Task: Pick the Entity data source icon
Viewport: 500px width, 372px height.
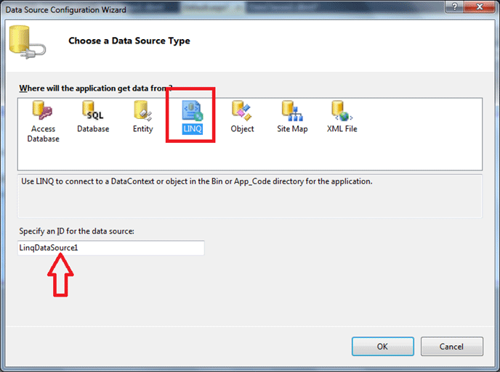Action: tap(142, 110)
